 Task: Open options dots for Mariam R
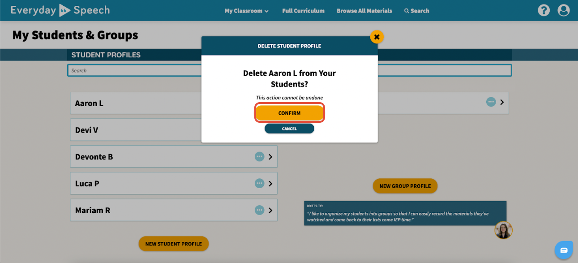(x=259, y=210)
